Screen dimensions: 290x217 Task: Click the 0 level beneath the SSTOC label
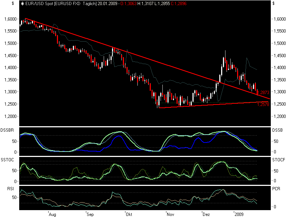point(15,182)
